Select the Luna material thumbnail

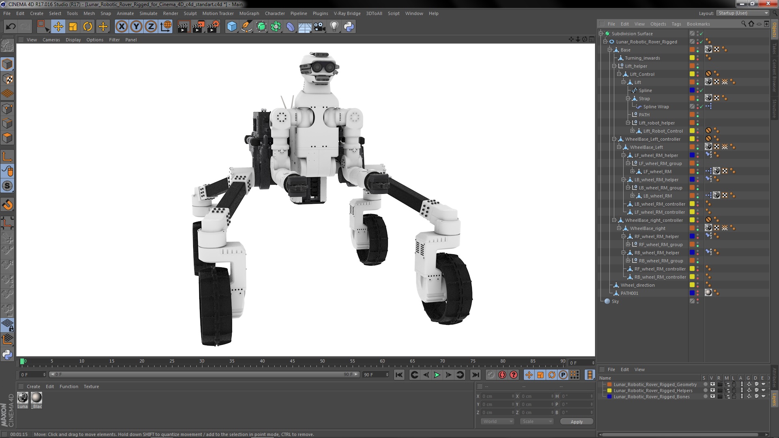[x=23, y=398]
